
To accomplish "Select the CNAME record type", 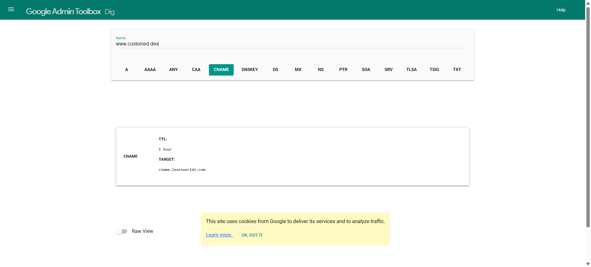I will coord(221,70).
